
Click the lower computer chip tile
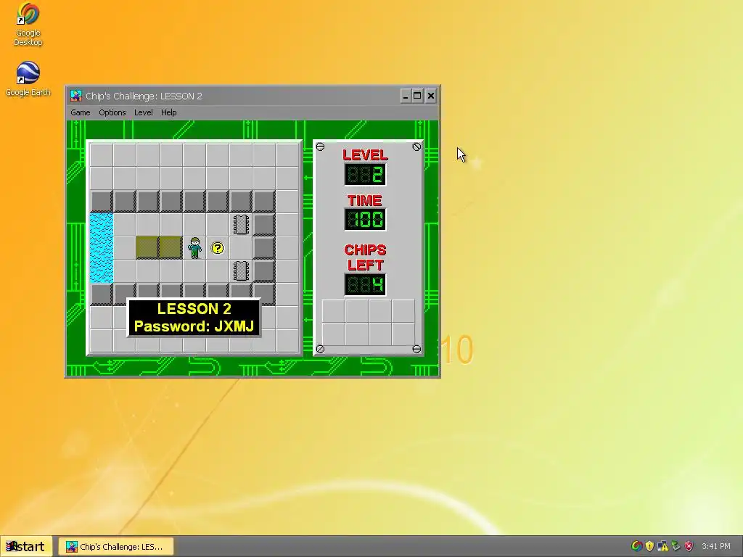241,271
